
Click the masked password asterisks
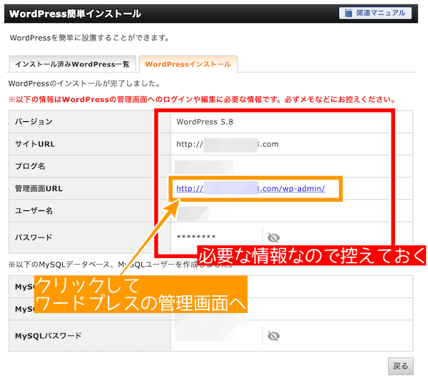tap(196, 237)
